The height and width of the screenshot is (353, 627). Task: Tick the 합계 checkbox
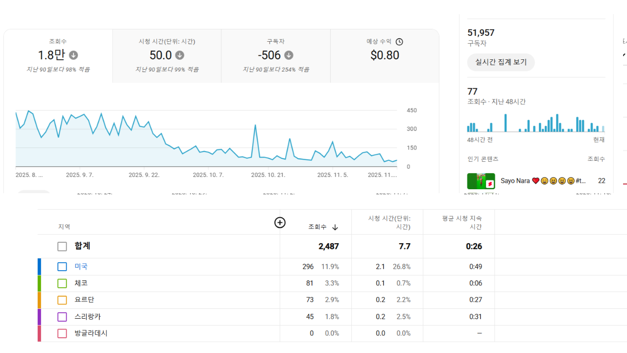[x=62, y=247]
